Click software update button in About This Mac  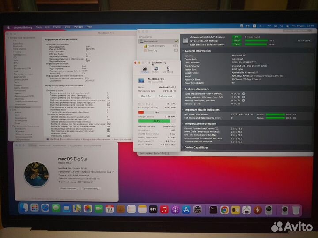click(x=91, y=189)
